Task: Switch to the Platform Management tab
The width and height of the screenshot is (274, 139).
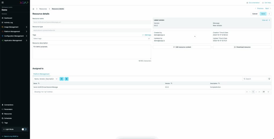Action: coord(41,74)
